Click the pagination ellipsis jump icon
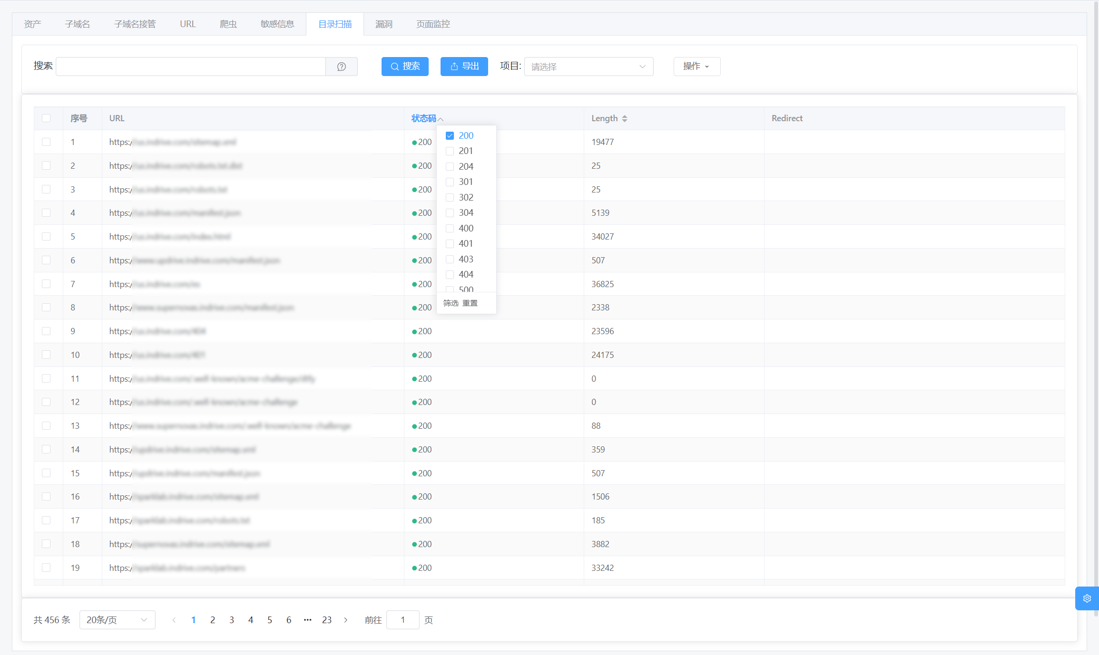The height and width of the screenshot is (655, 1099). [x=307, y=620]
